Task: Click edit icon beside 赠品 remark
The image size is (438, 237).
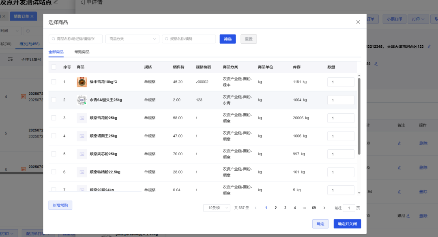Action: [x=408, y=216]
